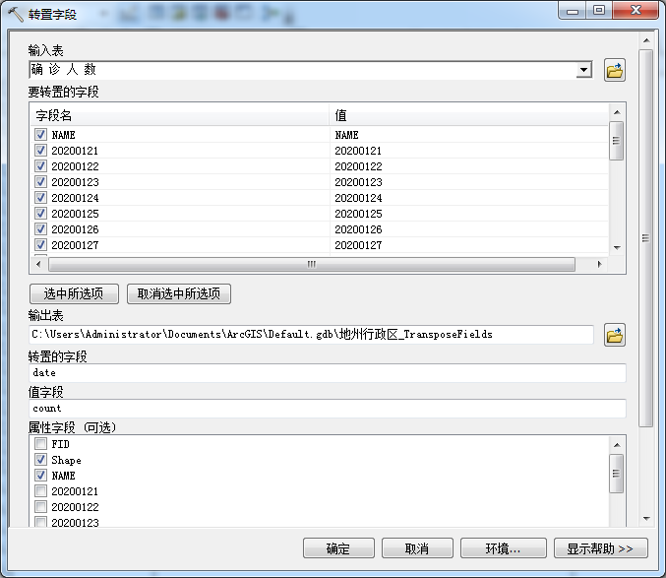666x578 pixels.
Task: Uncheck NAME in fields to transpose list
Action: click(x=40, y=135)
